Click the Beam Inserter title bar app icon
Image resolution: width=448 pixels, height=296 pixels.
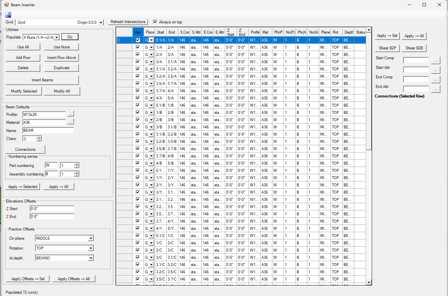(7, 5)
